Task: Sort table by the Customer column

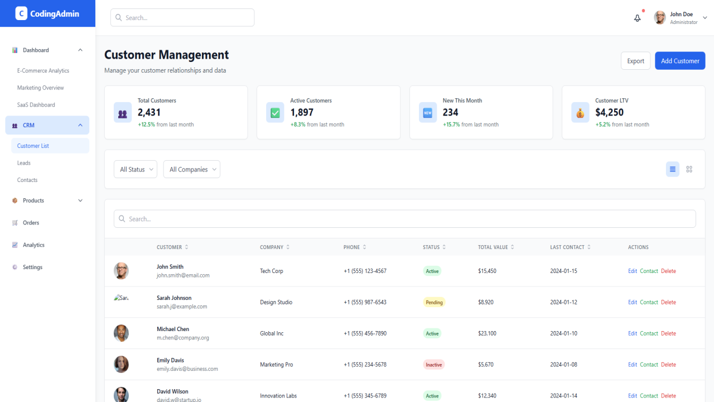Action: point(172,247)
